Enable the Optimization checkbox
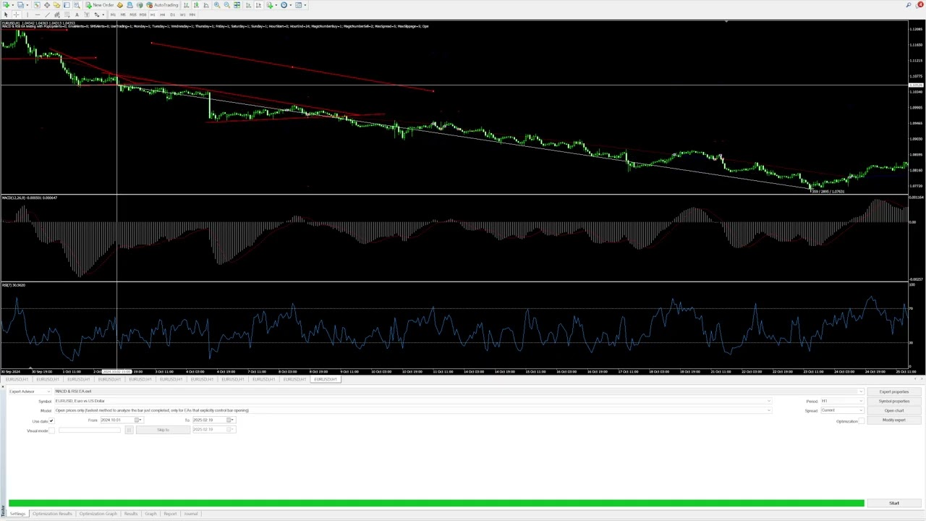Viewport: 926px width, 521px height. pyautogui.click(x=862, y=420)
